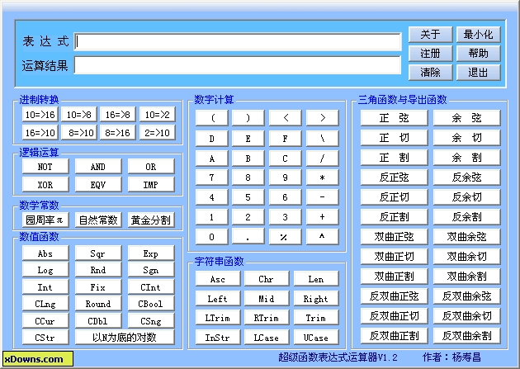
Task: Open 帮助 help
Action: 478,54
